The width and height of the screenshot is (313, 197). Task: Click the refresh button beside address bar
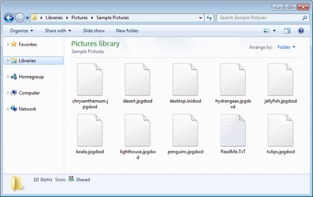tap(209, 18)
